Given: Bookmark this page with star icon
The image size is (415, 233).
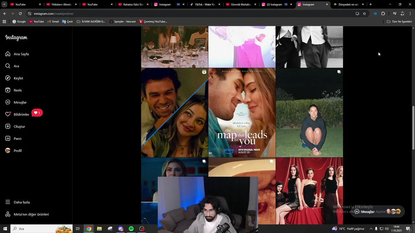Looking at the screenshot, I should (x=364, y=14).
